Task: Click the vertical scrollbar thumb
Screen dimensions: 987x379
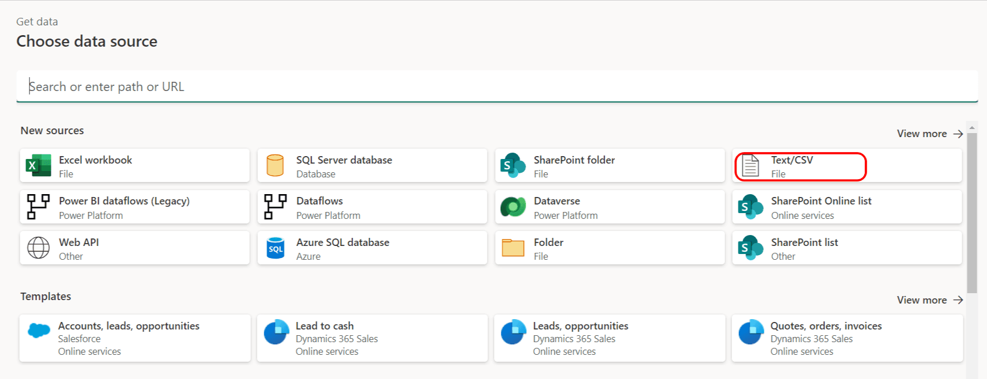Action: tap(972, 213)
